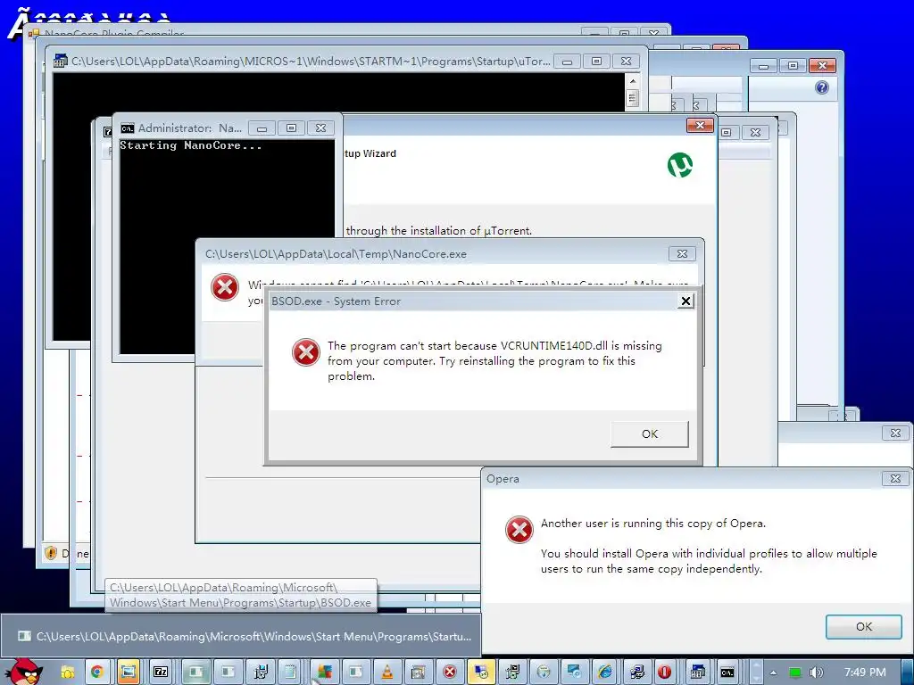Click OK in the BSOD.exe System Error dialog
Screen dimensions: 914x685
650,434
